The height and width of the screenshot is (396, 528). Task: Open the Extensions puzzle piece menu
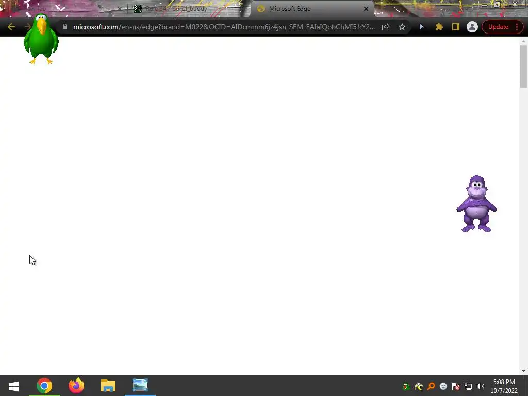click(x=439, y=27)
